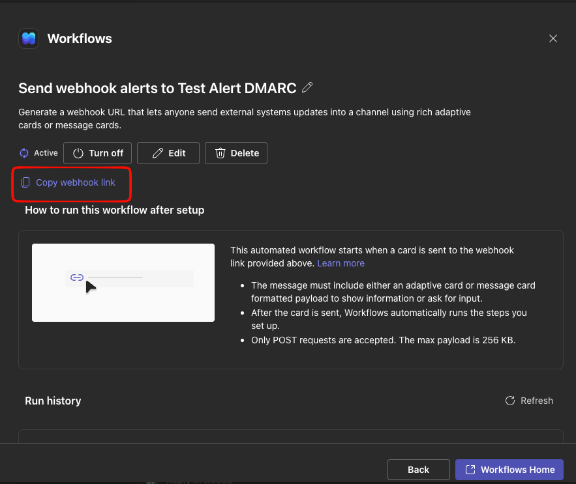Click the 'Generate a webhook URL' description text

click(x=245, y=119)
